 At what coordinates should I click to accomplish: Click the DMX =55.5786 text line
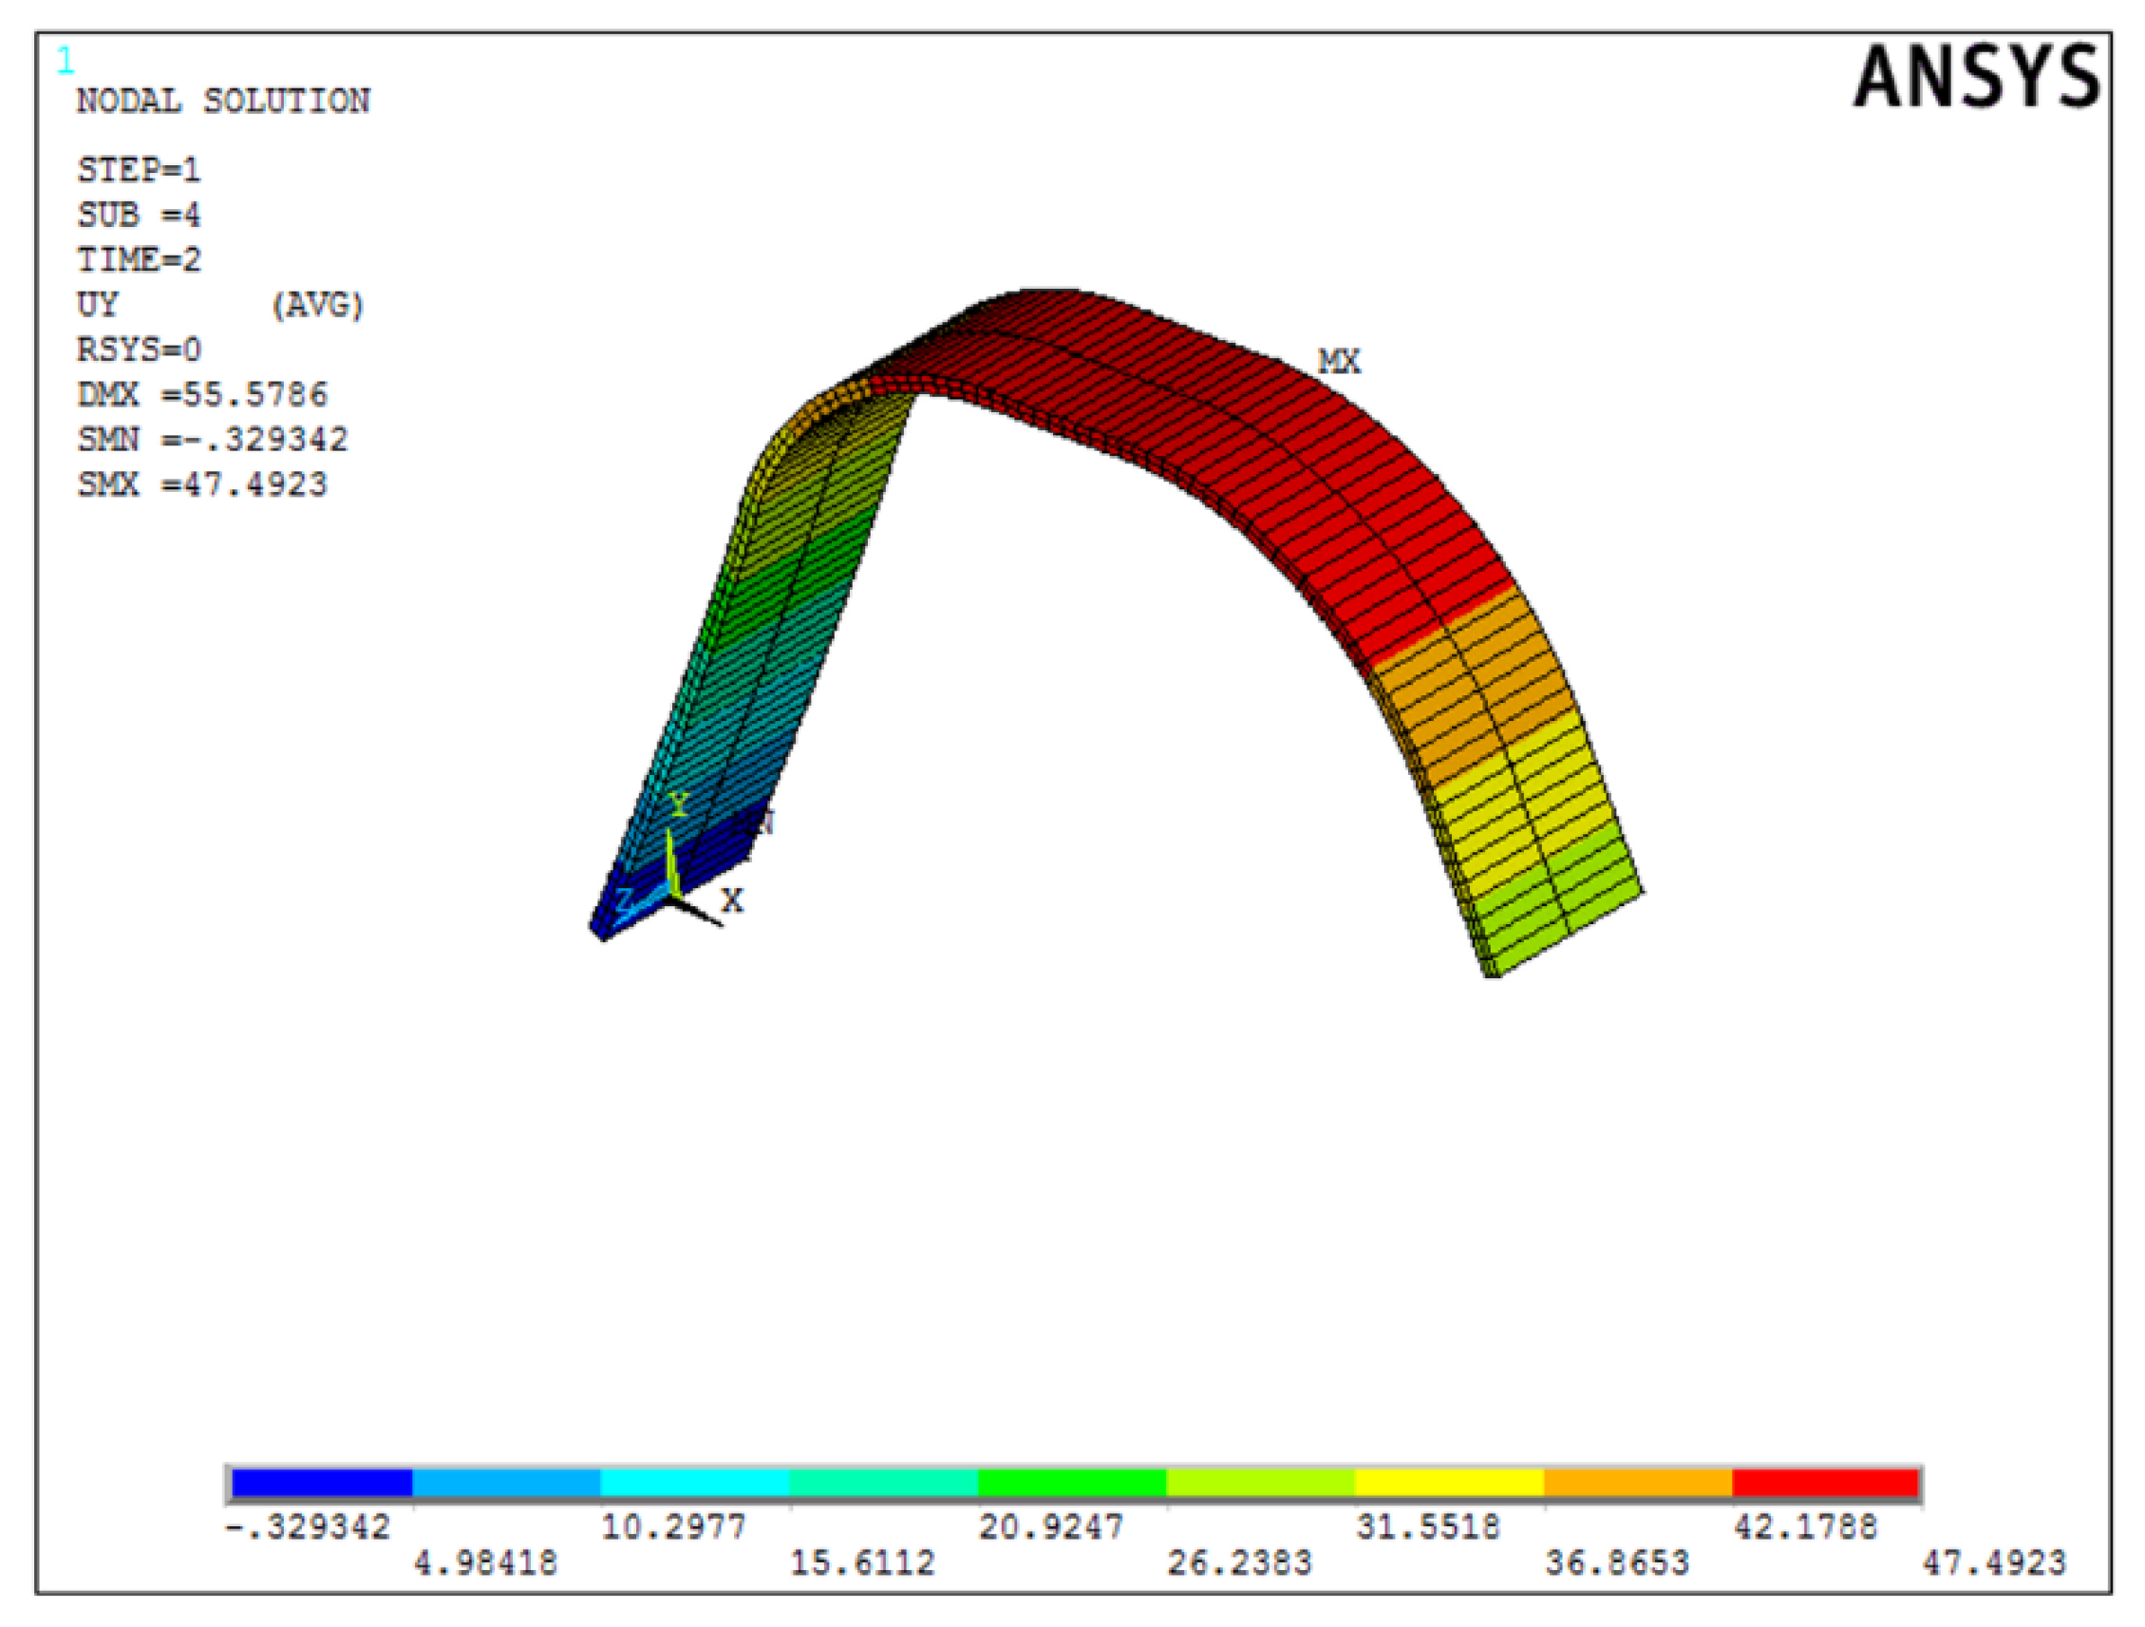coord(201,394)
